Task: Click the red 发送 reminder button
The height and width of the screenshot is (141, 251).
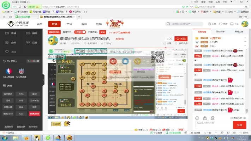Action: coord(103,32)
